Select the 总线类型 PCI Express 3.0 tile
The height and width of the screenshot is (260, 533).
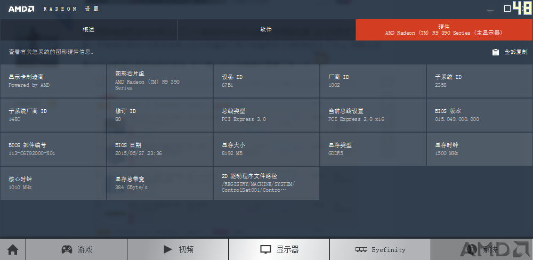pyautogui.click(x=266, y=115)
